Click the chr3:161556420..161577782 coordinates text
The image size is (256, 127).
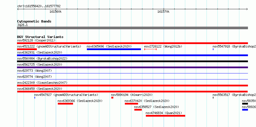coord(39,6)
